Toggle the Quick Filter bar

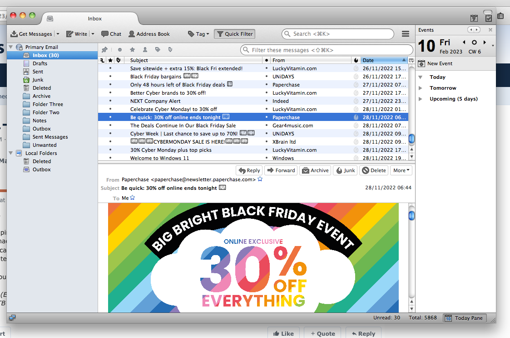[x=234, y=34]
